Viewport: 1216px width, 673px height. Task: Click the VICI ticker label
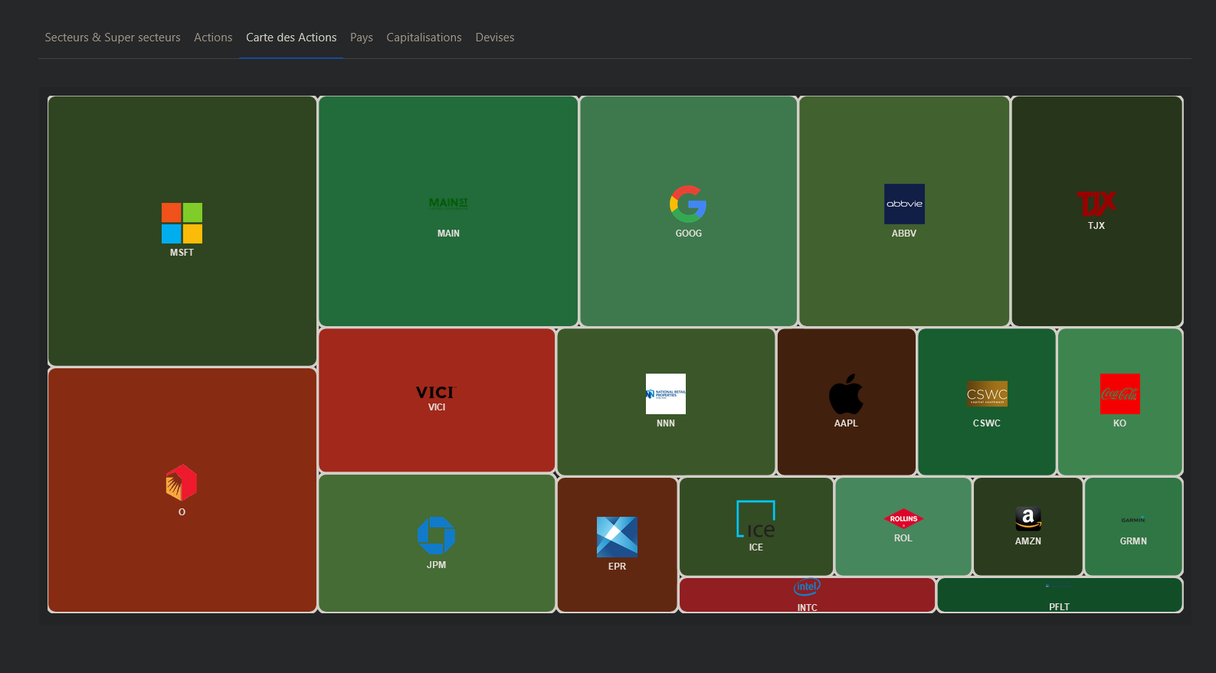coord(437,407)
